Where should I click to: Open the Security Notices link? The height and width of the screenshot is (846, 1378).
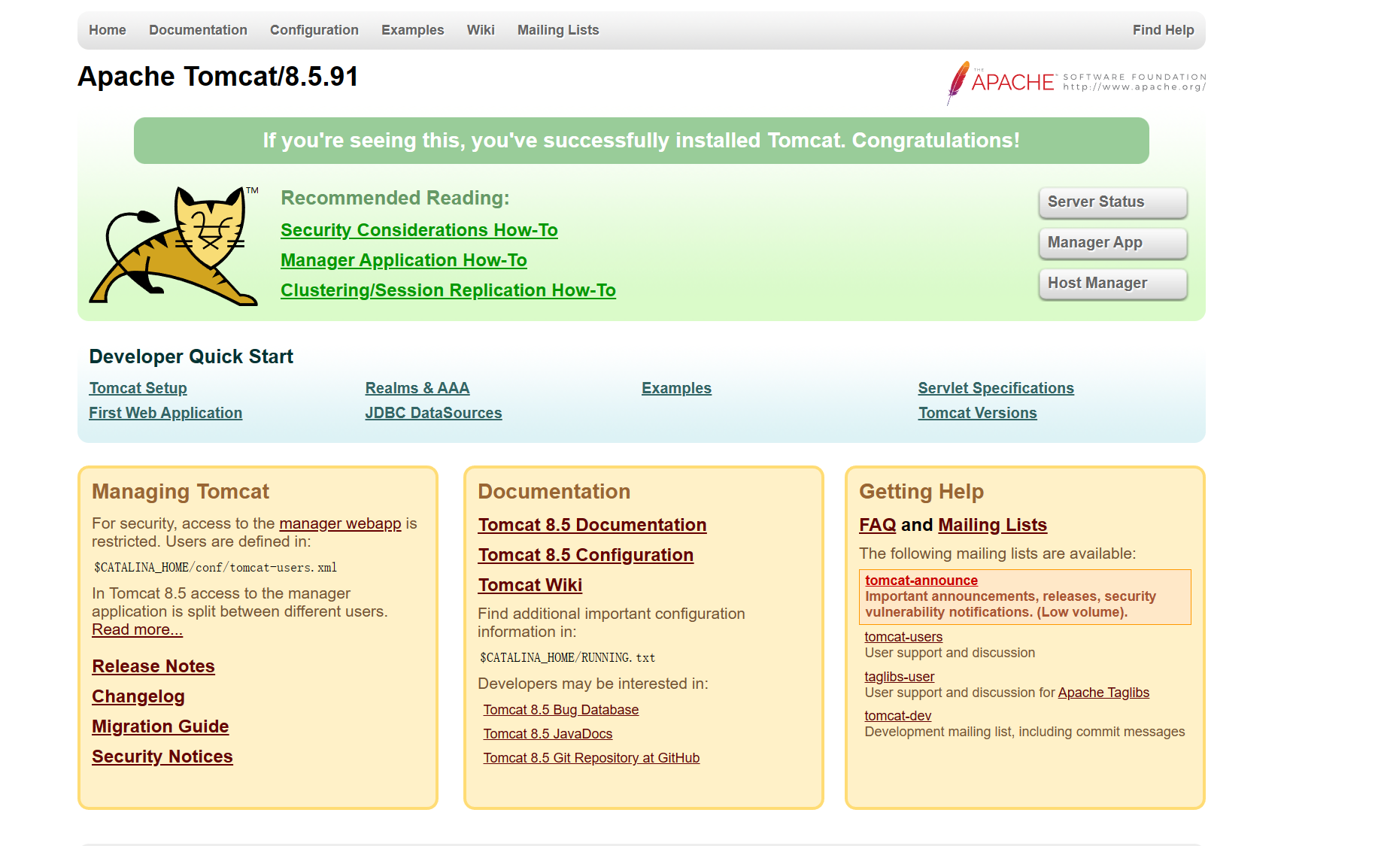tap(162, 757)
